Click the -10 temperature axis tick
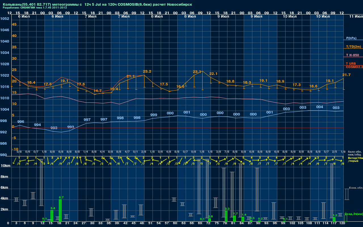 pyautogui.click(x=15, y=149)
